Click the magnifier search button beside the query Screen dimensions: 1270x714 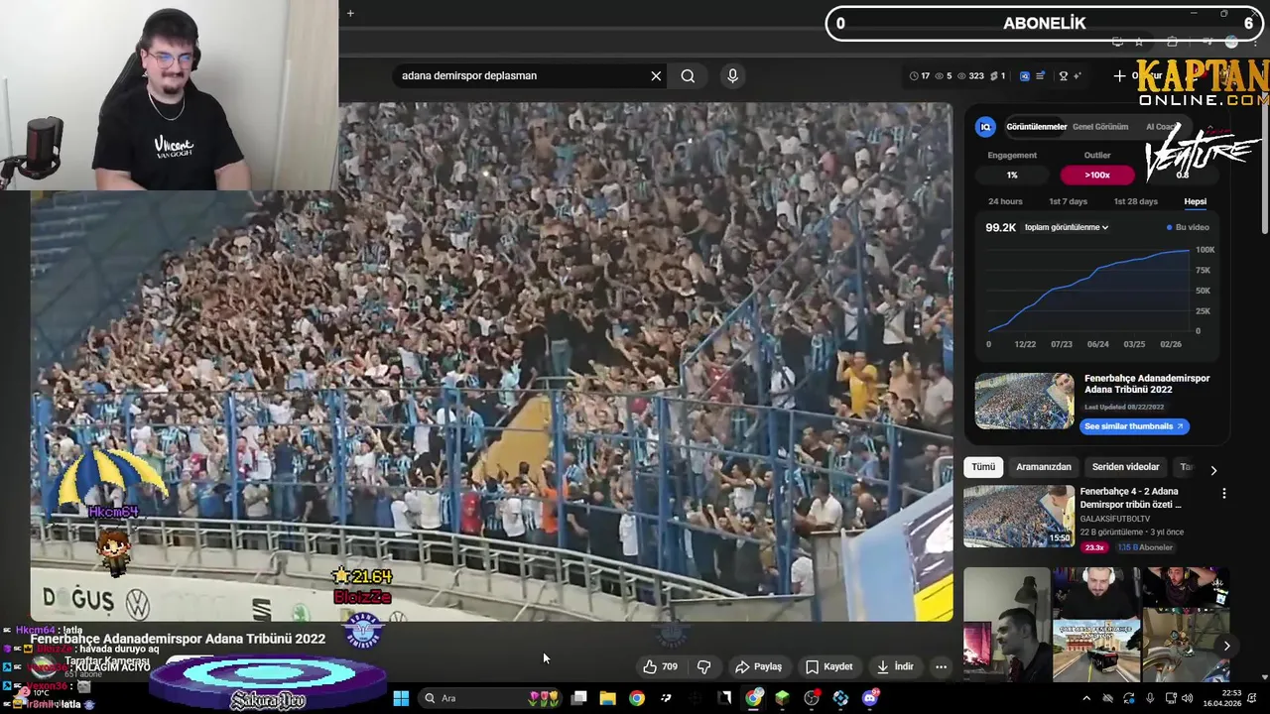688,75
